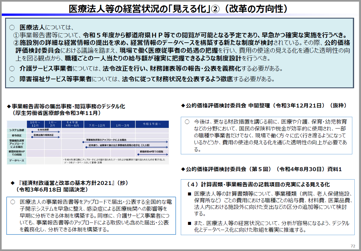This screenshot has height=251, width=361.
Task: Click the column header R４年度 4月～6月
Action: (x=73, y=124)
